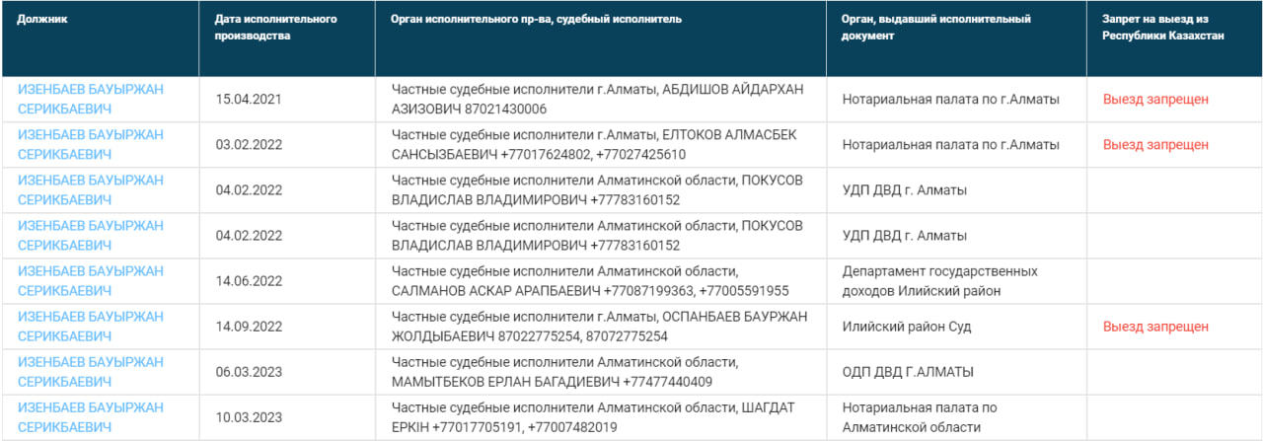
Task: Open debtor name link in the 15.04.2021 row
Action: click(x=91, y=99)
